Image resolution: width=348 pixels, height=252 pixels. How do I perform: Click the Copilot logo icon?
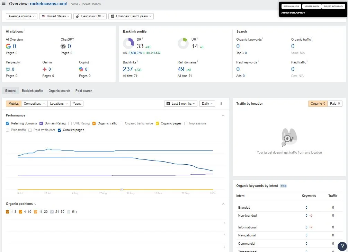tap(81, 69)
